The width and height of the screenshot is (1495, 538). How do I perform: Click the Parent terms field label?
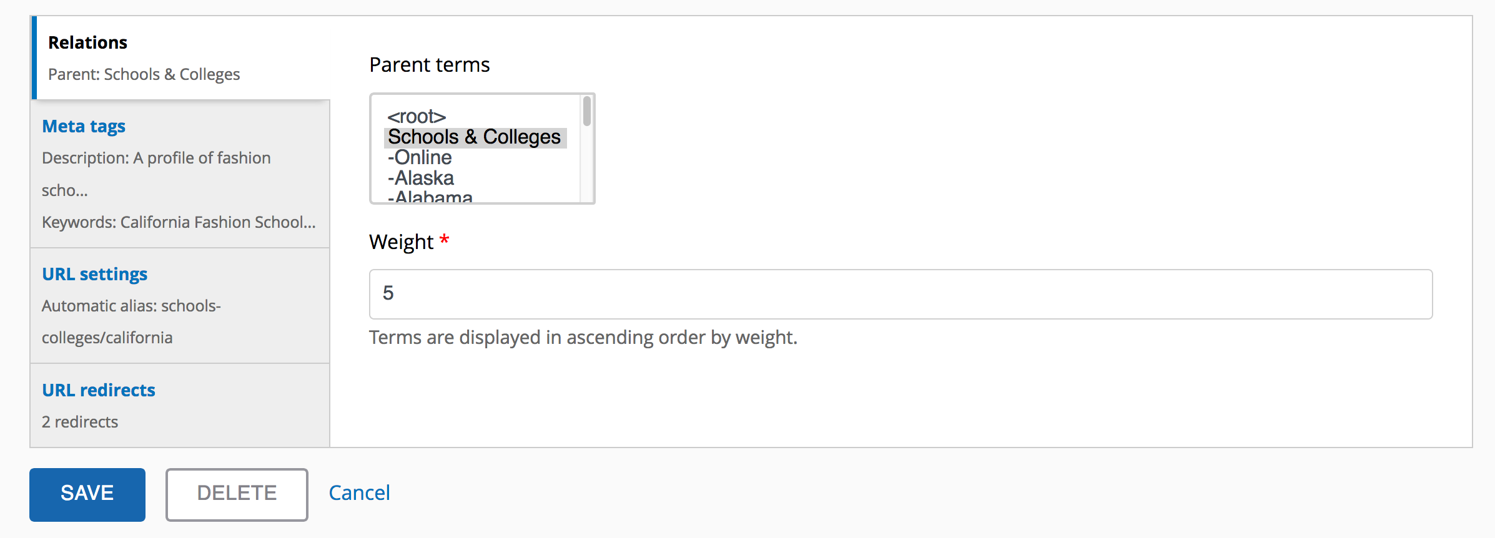coord(430,64)
